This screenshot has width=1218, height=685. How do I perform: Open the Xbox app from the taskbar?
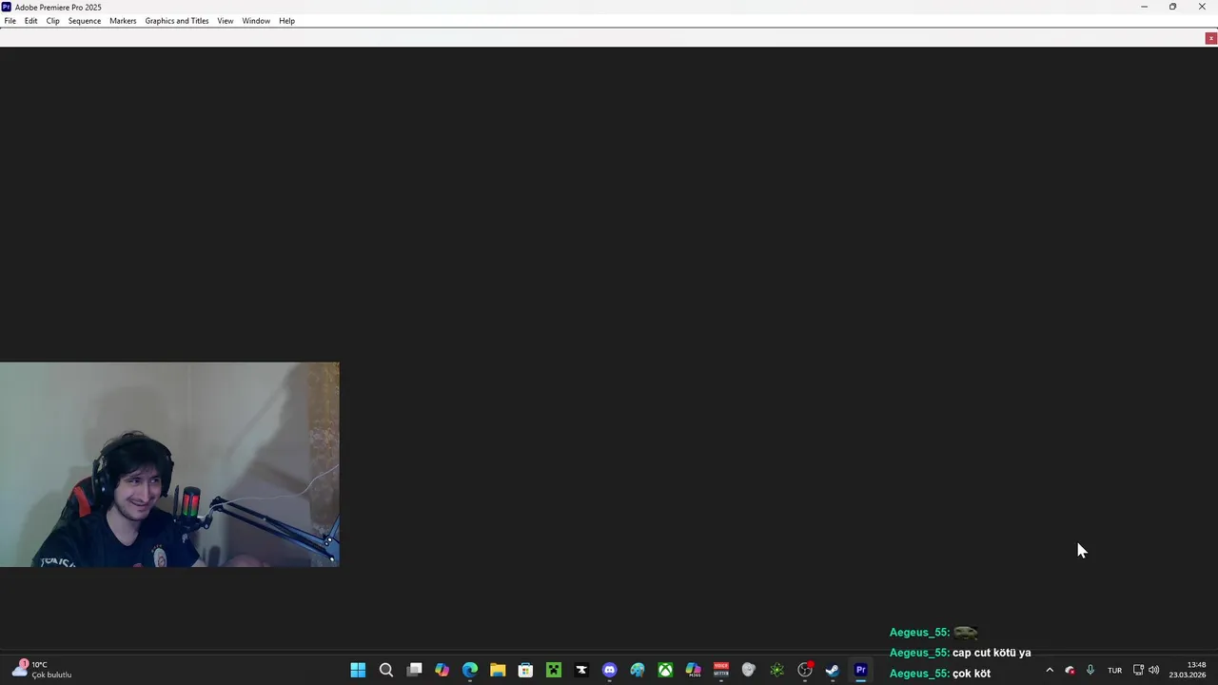(x=665, y=670)
